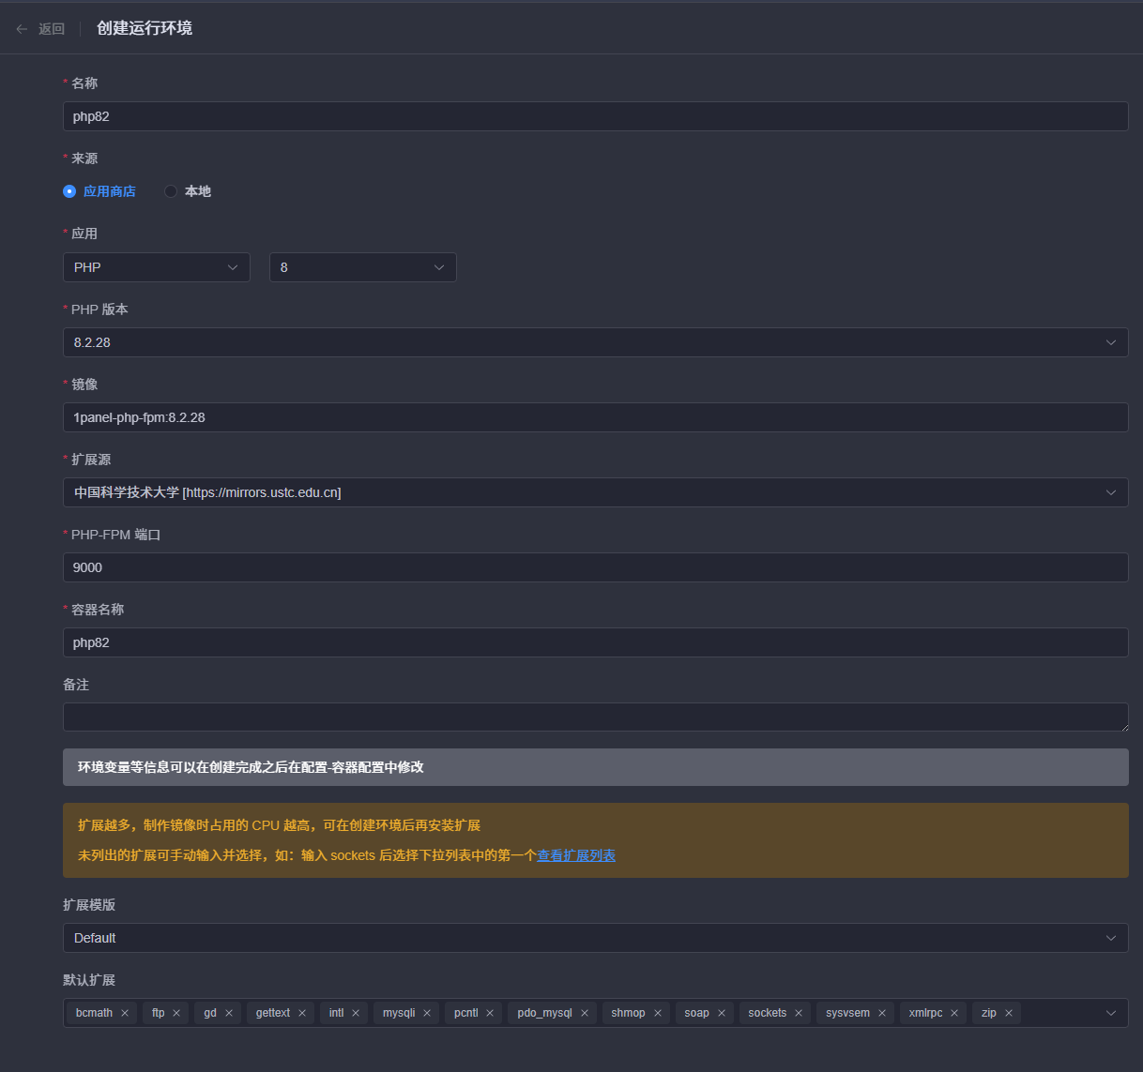Remove the mysqli extension tag

[x=427, y=1013]
